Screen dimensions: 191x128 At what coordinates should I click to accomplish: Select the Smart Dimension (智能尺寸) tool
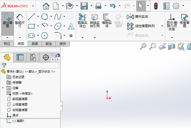pos(20,20)
